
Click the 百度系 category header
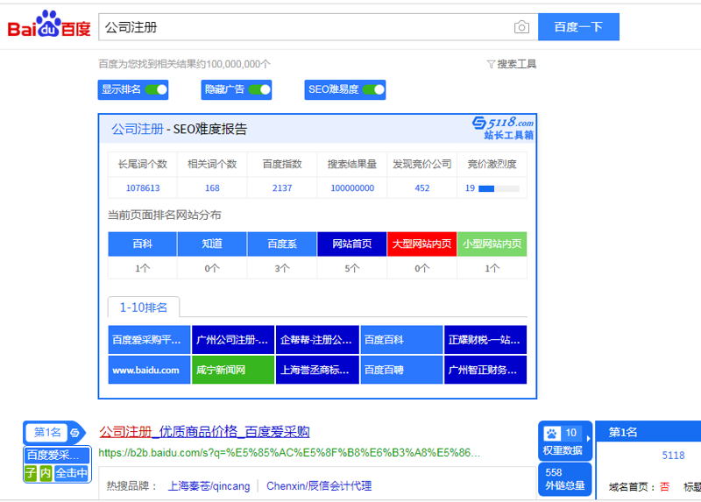point(282,244)
